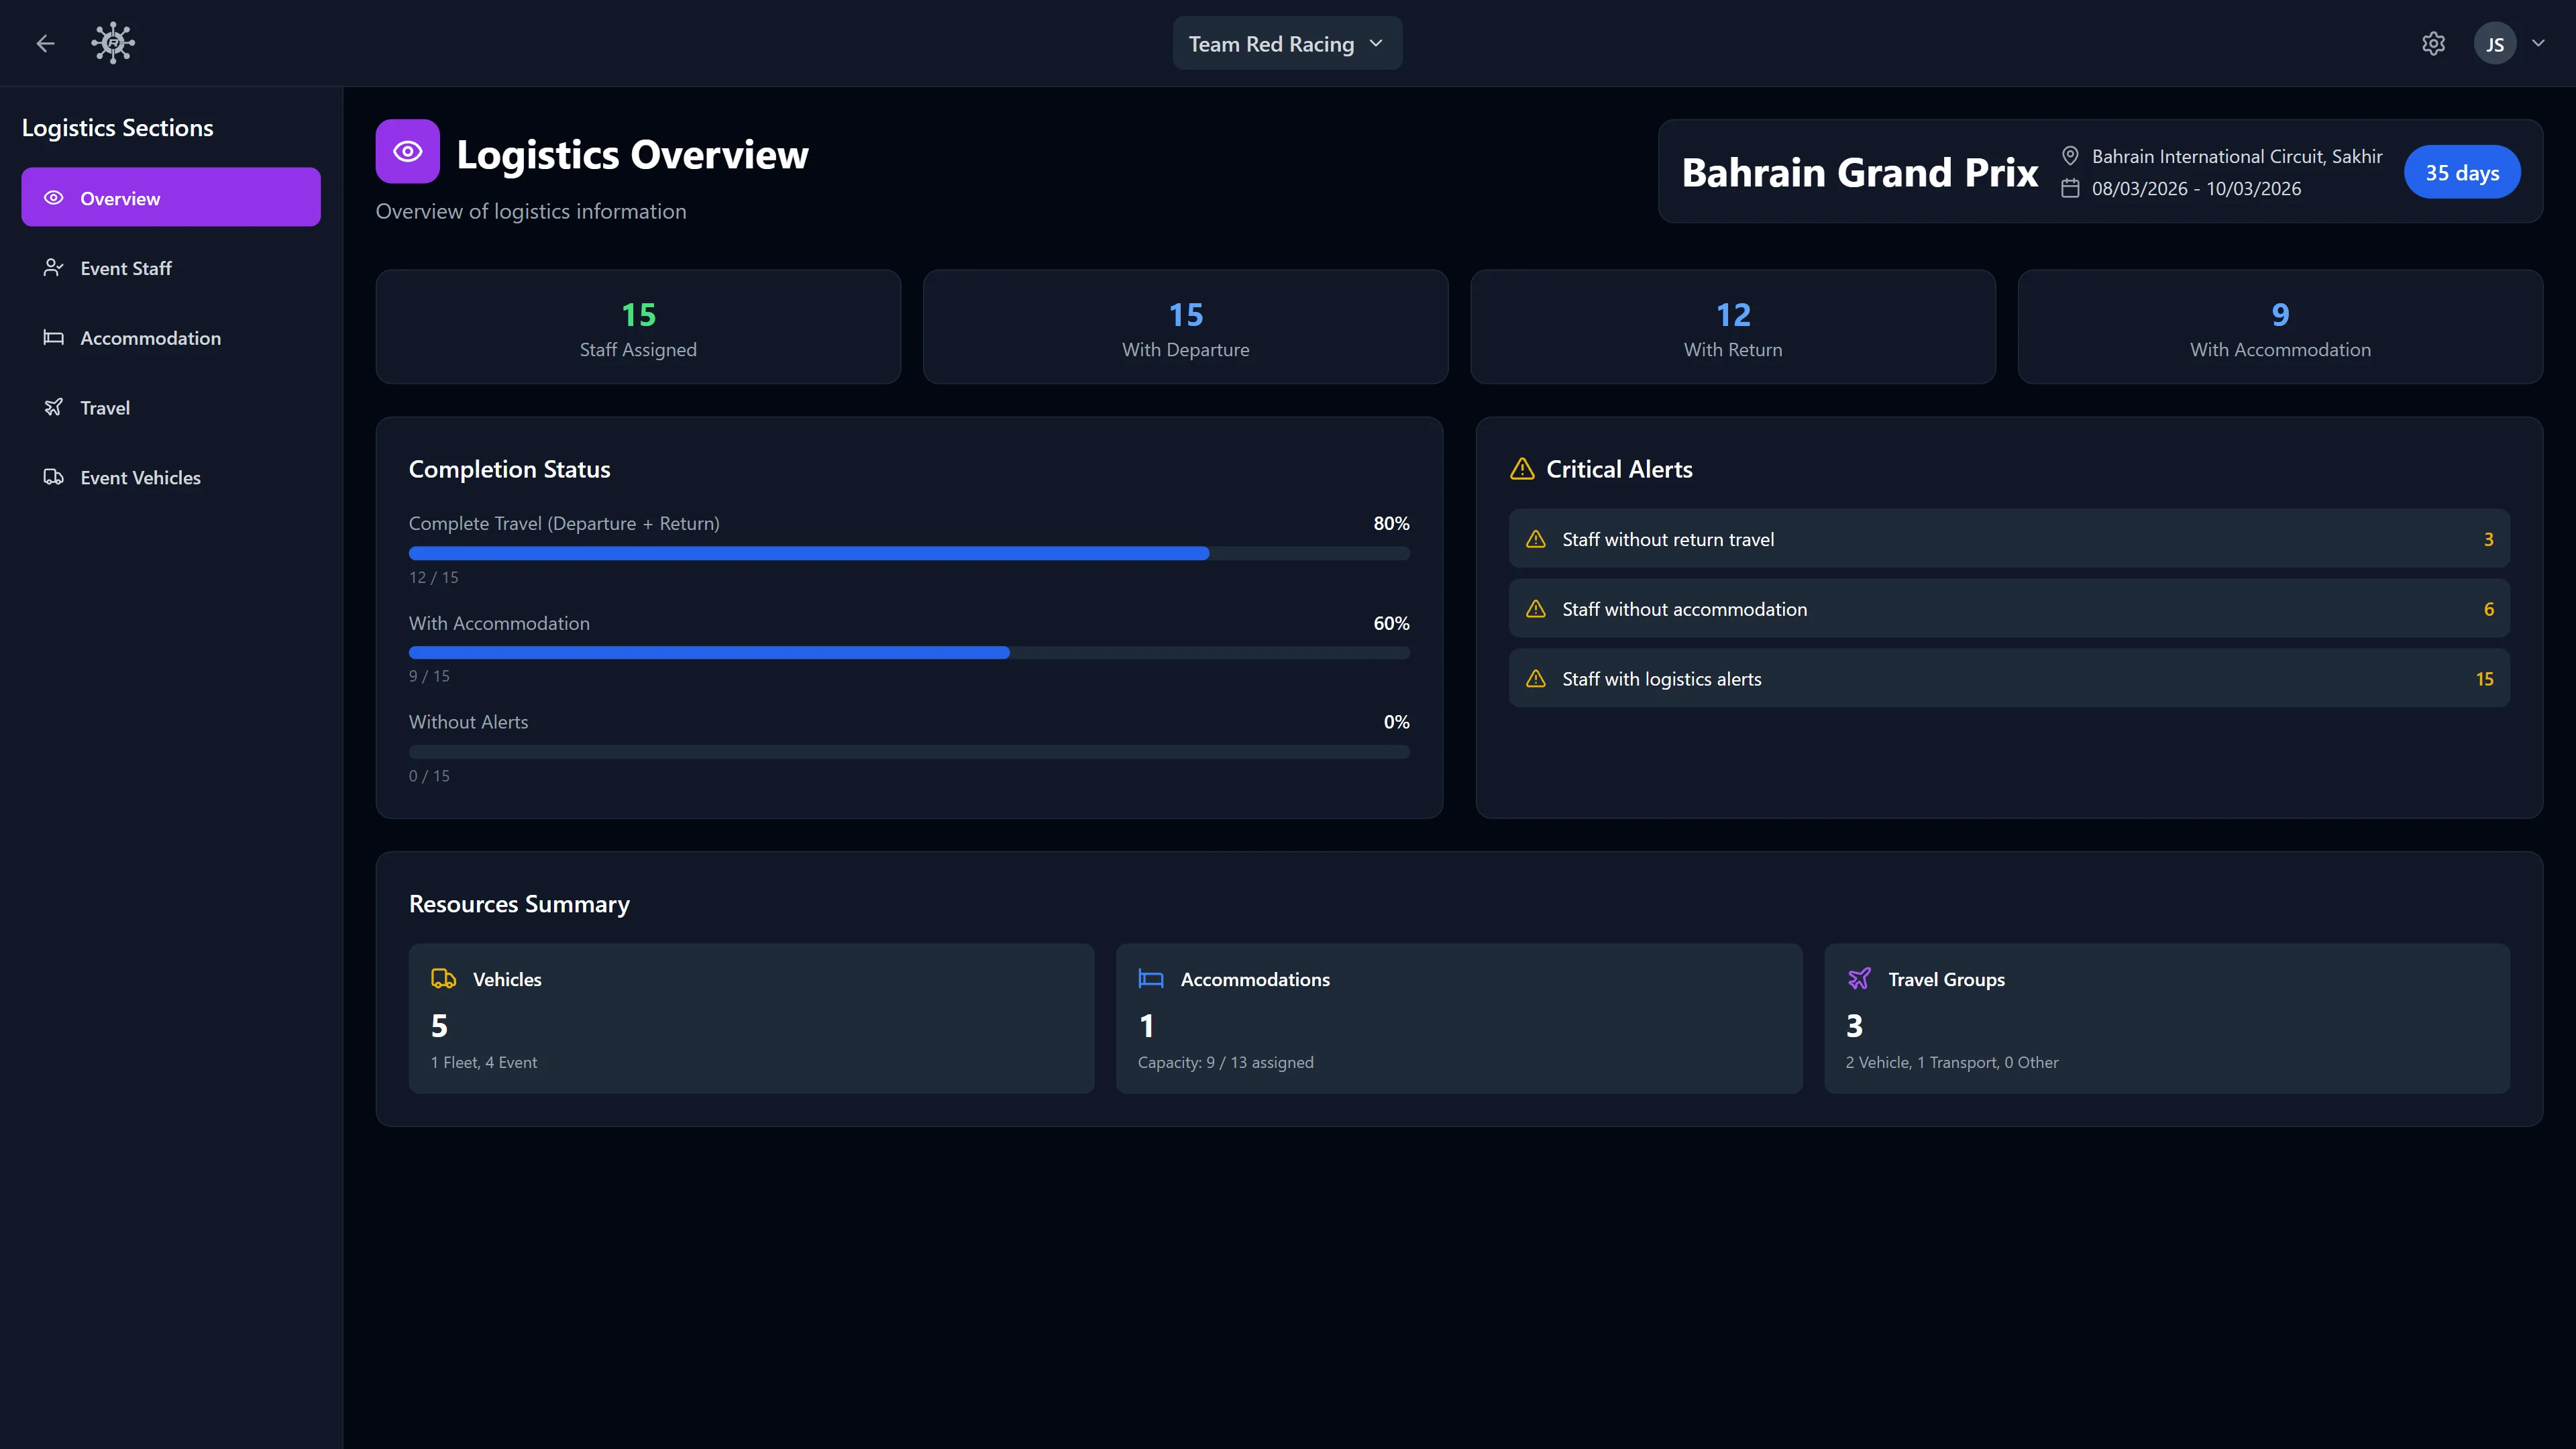The image size is (2576, 1449).
Task: Click the 35 days badge
Action: (x=2462, y=172)
